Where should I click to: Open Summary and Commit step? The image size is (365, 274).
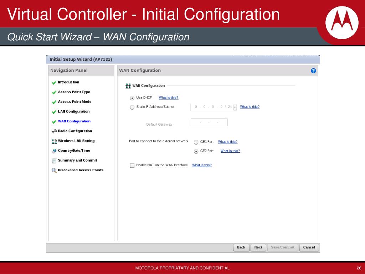[77, 160]
